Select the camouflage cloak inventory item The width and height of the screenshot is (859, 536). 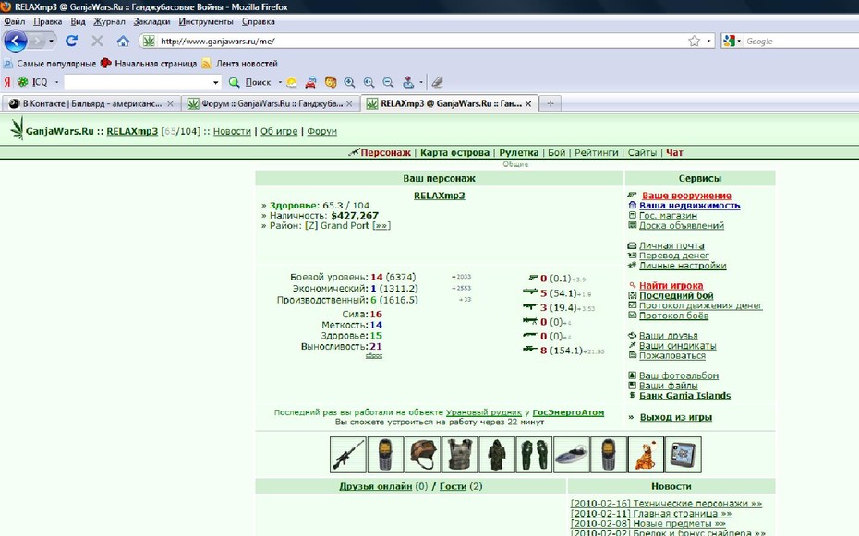click(x=497, y=455)
